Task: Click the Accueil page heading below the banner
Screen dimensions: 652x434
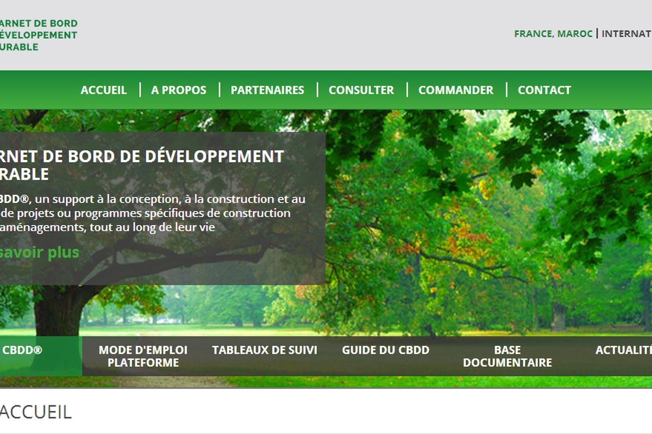Action: pos(36,412)
